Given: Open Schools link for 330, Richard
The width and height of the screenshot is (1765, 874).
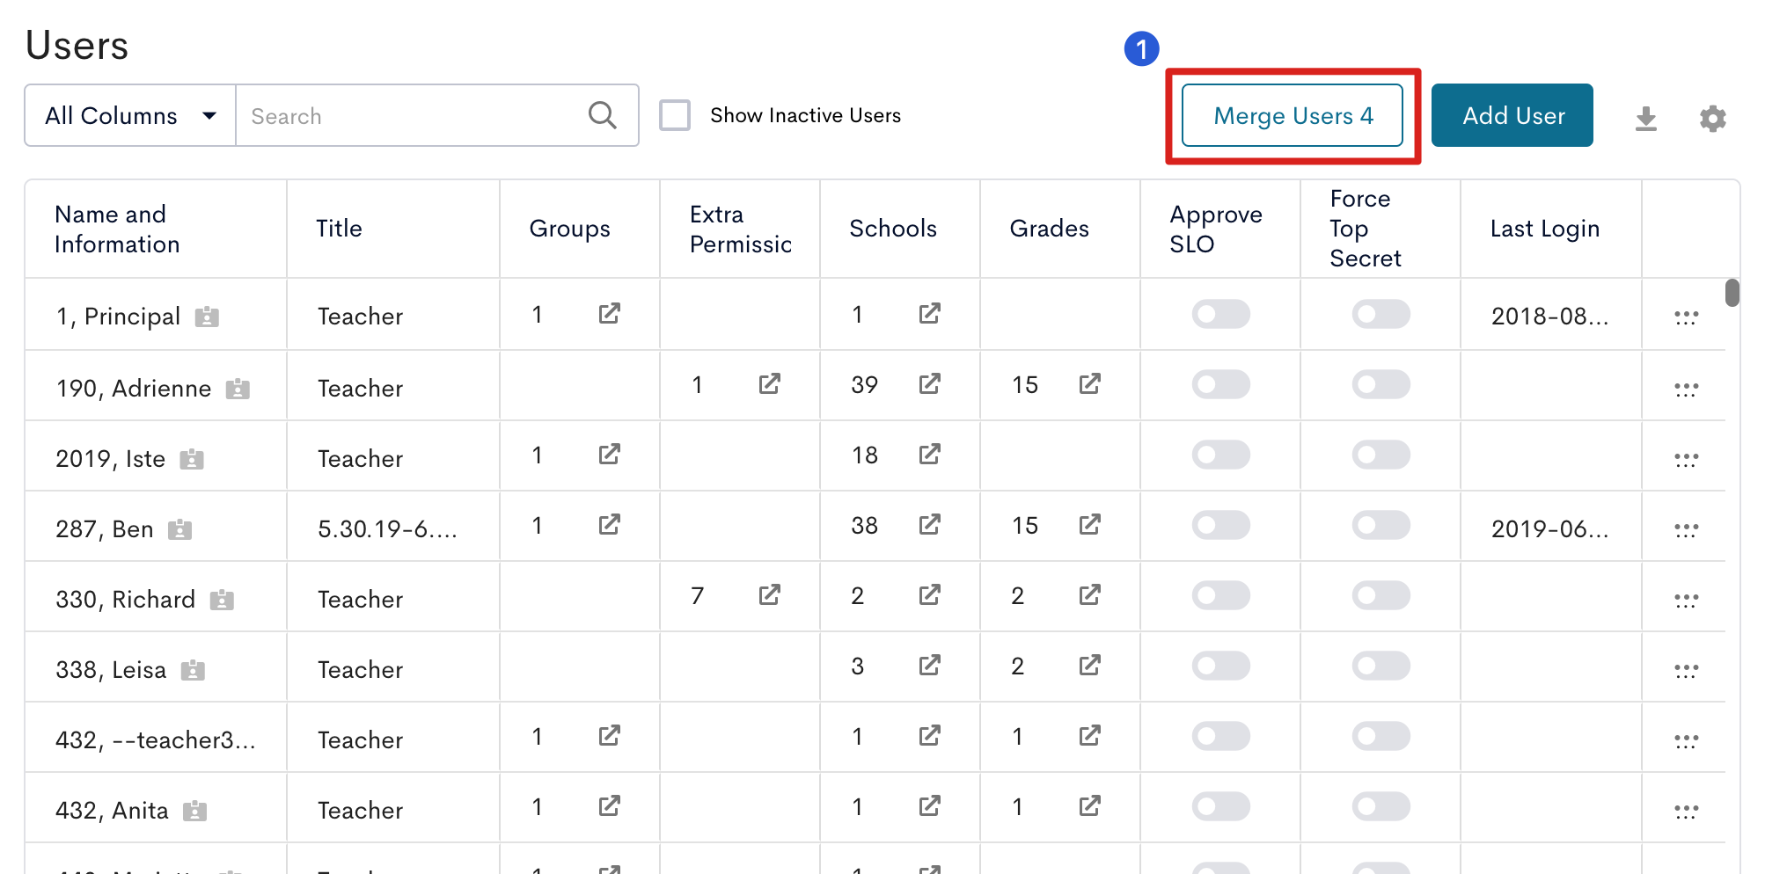Looking at the screenshot, I should click(x=930, y=595).
